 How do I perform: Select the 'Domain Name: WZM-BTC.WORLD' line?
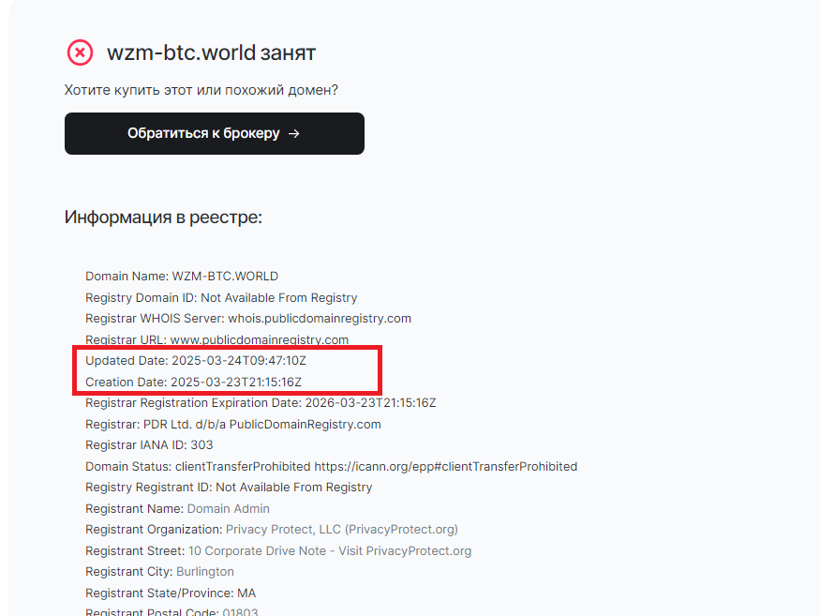click(182, 277)
